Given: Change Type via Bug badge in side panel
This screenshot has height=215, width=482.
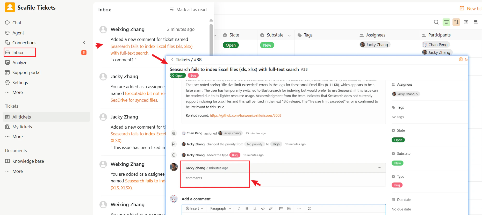Looking at the screenshot, I should [x=397, y=185].
